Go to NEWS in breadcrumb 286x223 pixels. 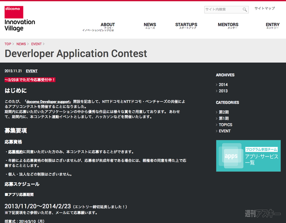tap(21, 44)
